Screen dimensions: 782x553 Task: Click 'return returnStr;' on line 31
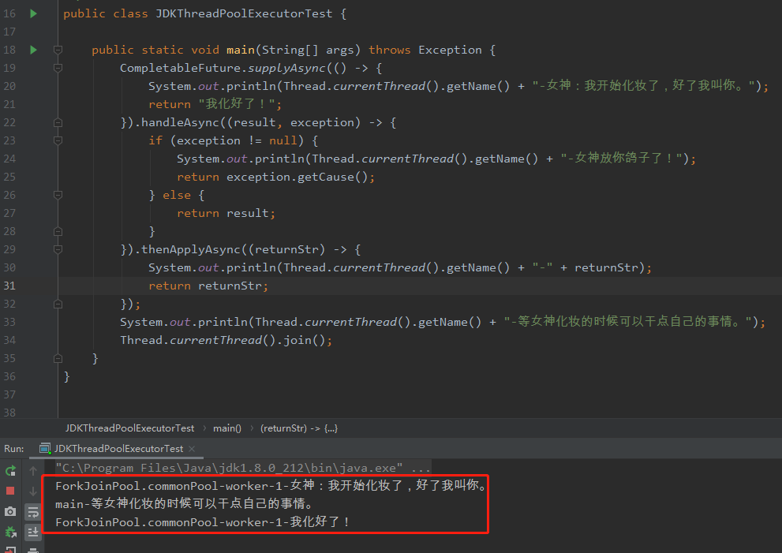(x=208, y=286)
